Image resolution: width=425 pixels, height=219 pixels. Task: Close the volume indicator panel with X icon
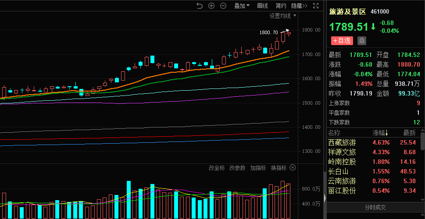pyautogui.click(x=293, y=168)
